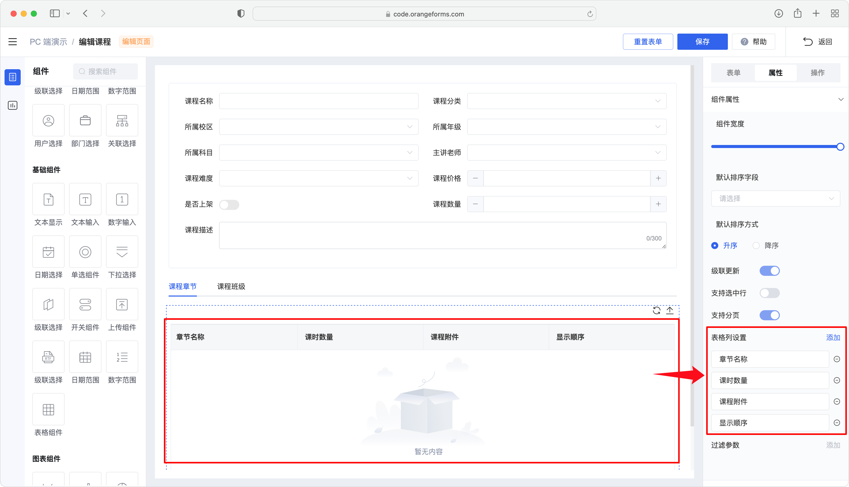Select the 文本显示 component icon
849x487 pixels.
tap(48, 199)
